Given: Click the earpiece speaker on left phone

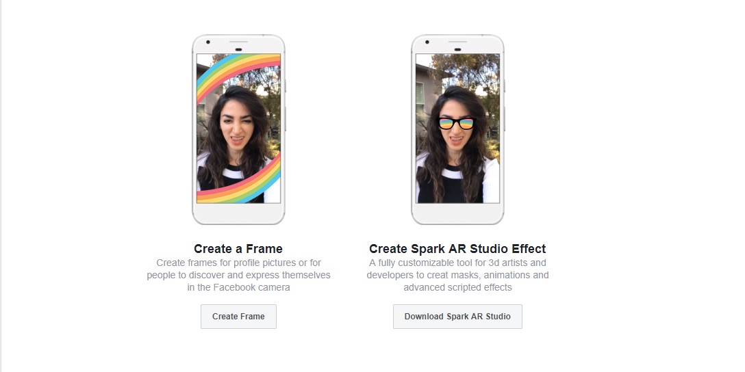Looking at the screenshot, I should (x=238, y=42).
